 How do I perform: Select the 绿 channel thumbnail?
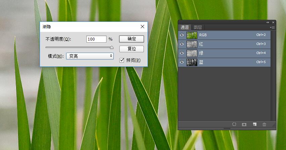click(192, 53)
